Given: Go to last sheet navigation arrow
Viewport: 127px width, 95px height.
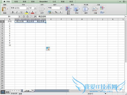Looking at the screenshot, I should tap(19, 91).
